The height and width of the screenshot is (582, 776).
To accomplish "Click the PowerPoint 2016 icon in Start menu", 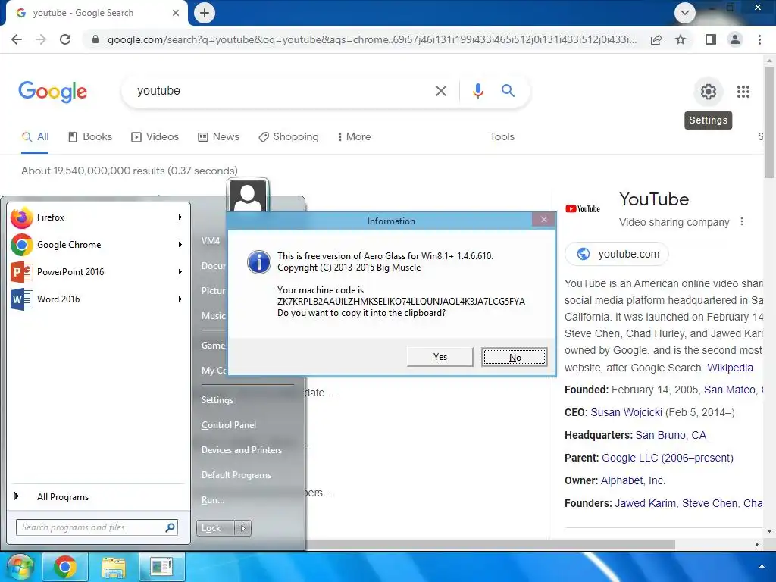I will [22, 272].
